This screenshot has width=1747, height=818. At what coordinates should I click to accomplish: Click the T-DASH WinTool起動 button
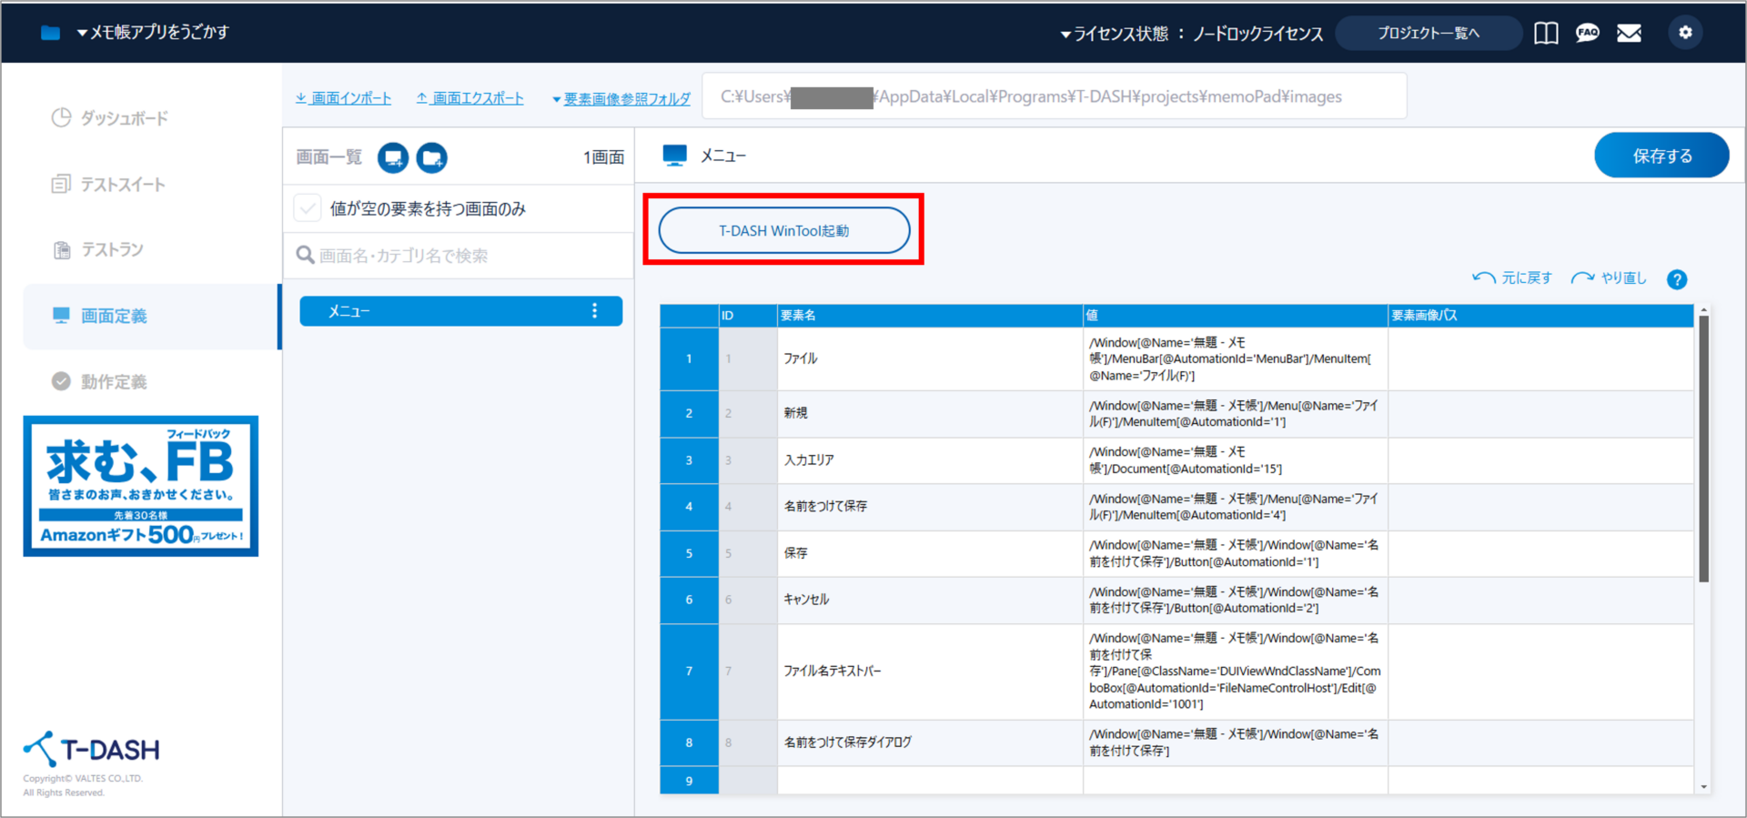(x=783, y=231)
